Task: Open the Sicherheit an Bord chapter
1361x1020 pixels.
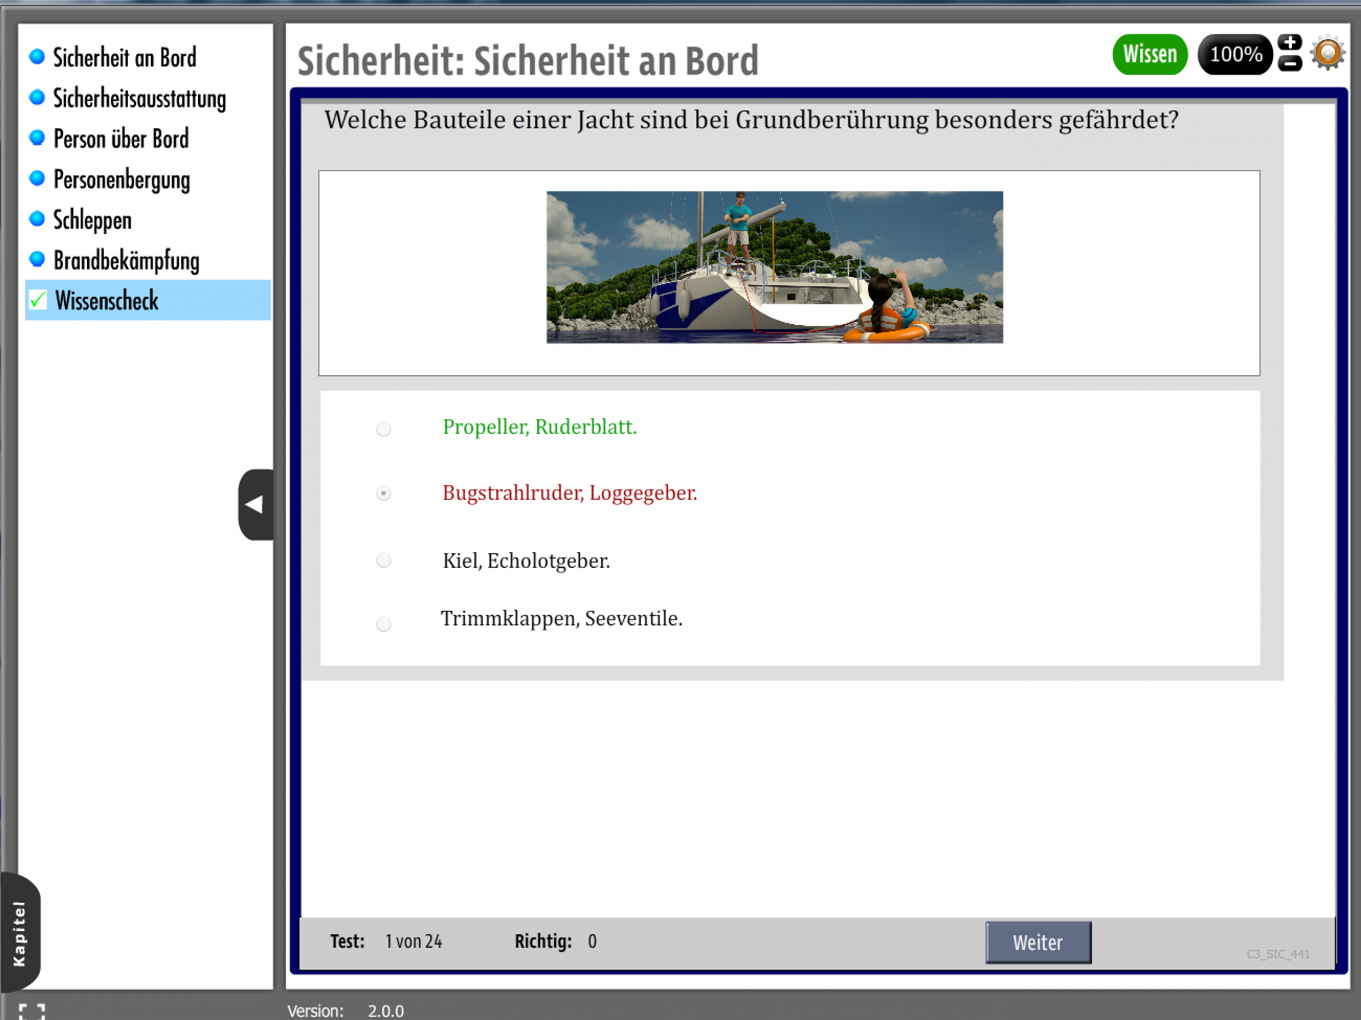Action: coord(124,58)
